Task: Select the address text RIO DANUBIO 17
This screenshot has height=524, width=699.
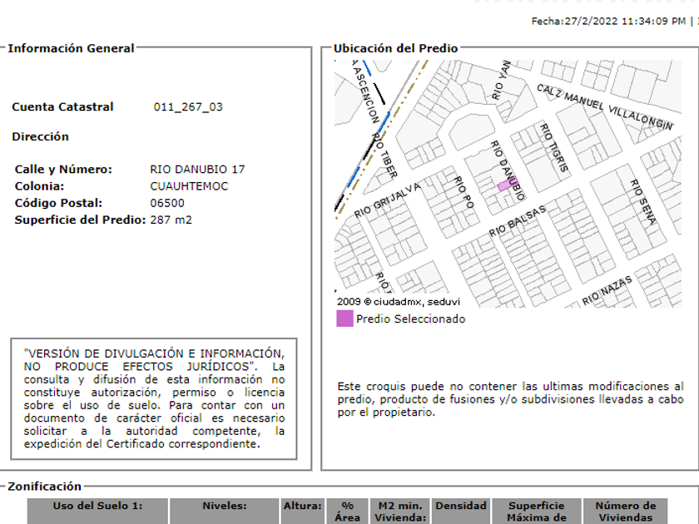Action: (197, 170)
